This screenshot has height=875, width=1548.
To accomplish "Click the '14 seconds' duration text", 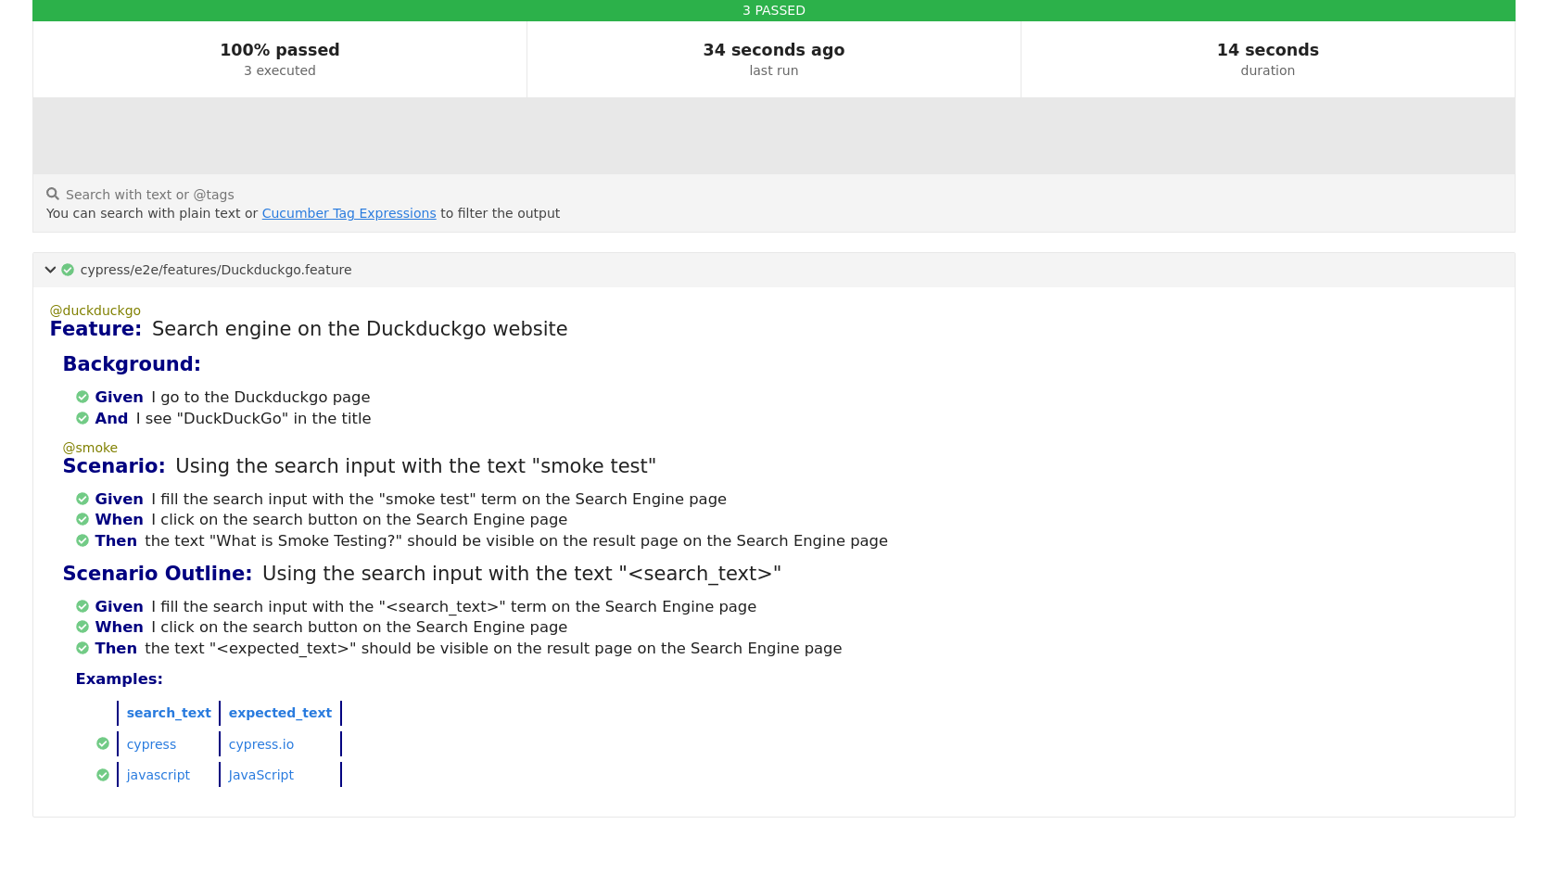I will pos(1268,50).
